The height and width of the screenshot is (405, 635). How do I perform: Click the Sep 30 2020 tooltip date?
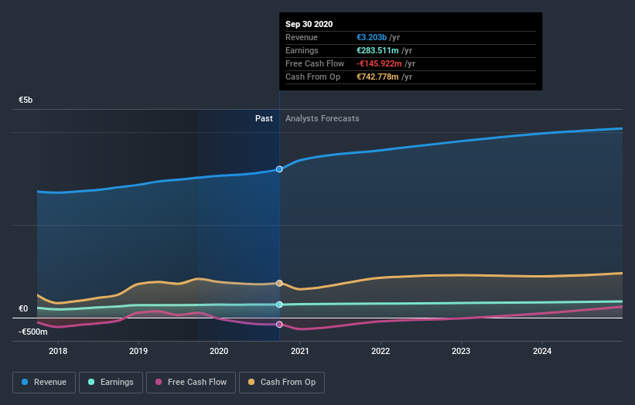coord(309,24)
